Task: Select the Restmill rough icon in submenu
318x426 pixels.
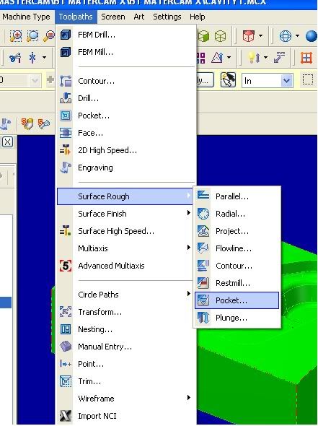Action: pos(203,283)
